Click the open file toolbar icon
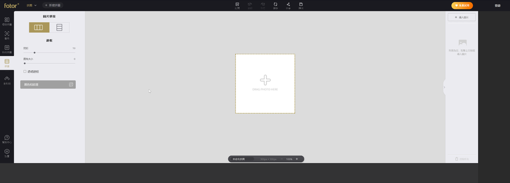 (x=238, y=5)
